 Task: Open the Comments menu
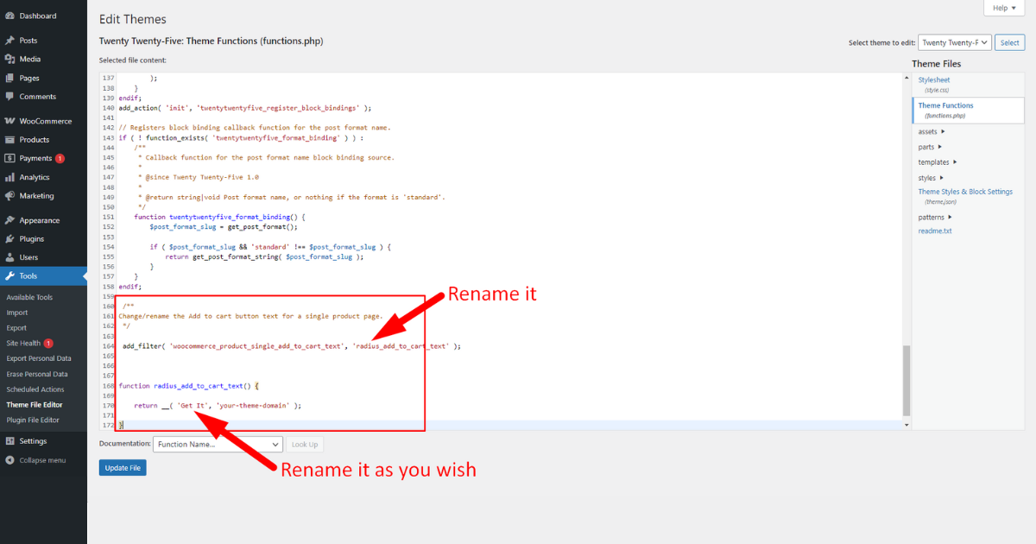click(43, 97)
